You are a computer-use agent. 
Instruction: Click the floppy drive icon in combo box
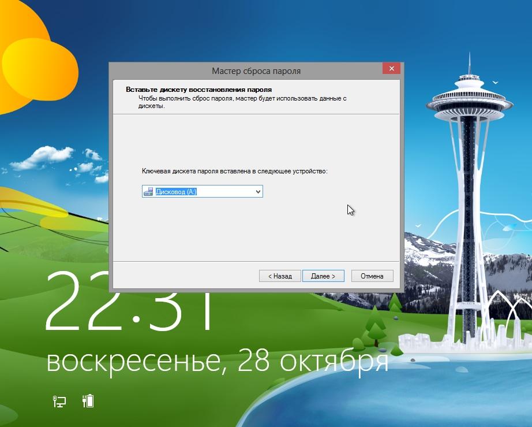(148, 192)
